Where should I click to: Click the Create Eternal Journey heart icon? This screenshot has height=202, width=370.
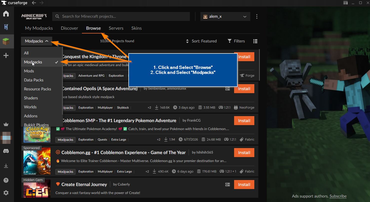[x=58, y=184]
